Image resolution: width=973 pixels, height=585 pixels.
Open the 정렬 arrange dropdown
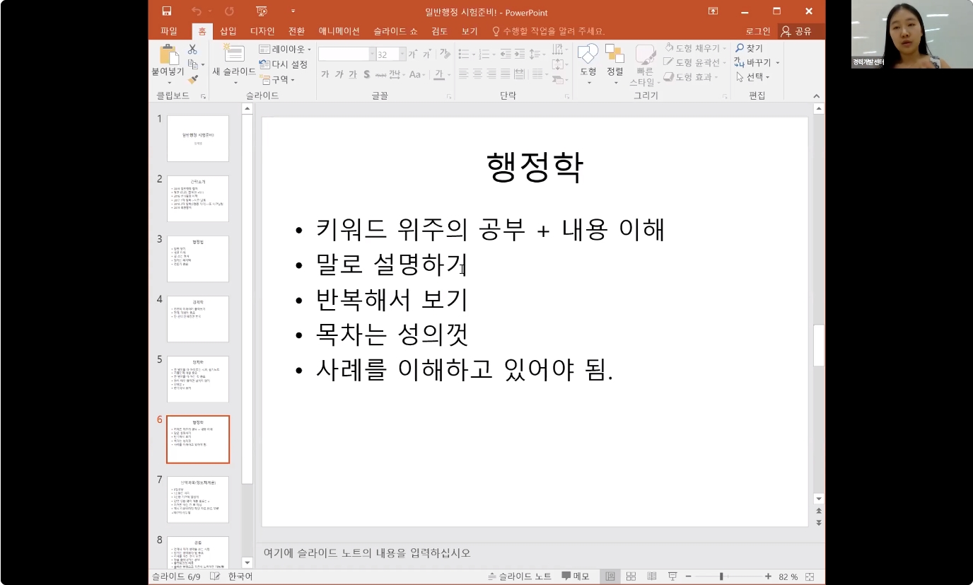615,64
